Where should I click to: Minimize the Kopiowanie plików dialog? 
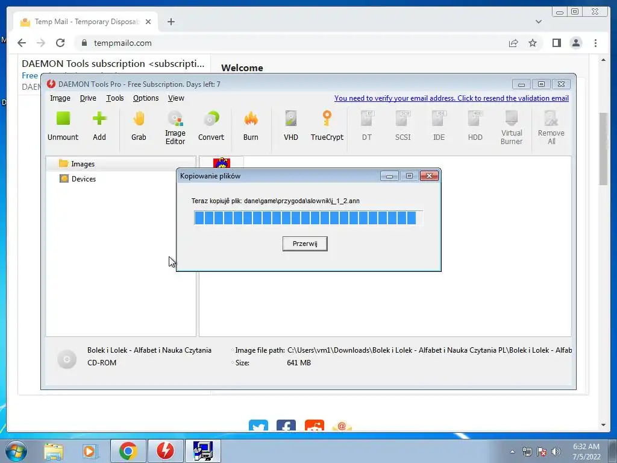[x=390, y=175]
